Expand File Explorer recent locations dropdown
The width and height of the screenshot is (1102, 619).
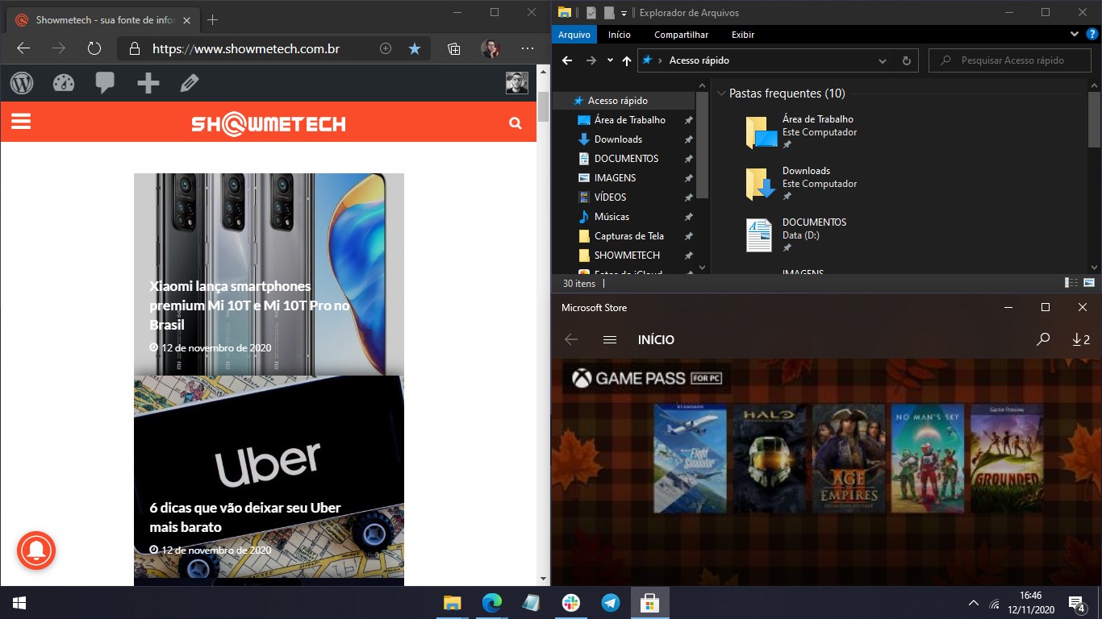[x=610, y=60]
